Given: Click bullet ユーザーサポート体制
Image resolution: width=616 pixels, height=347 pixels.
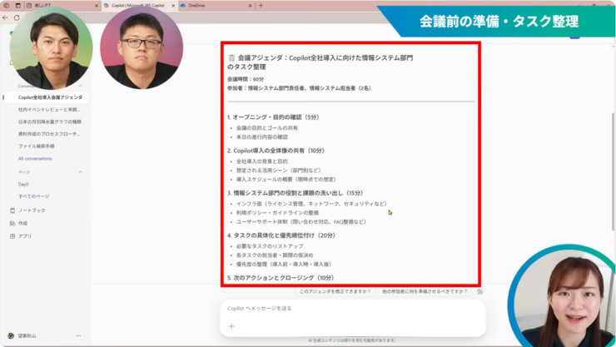Looking at the screenshot, I should click(301, 222).
